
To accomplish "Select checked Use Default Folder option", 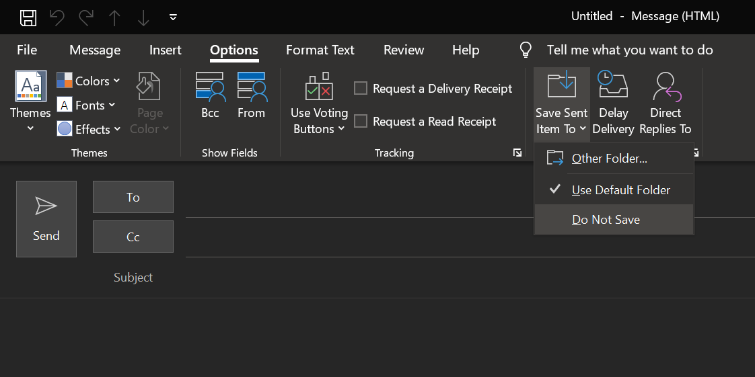I will 620,190.
